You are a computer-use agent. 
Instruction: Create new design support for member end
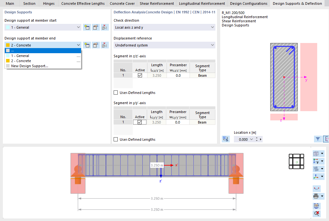pos(87,45)
